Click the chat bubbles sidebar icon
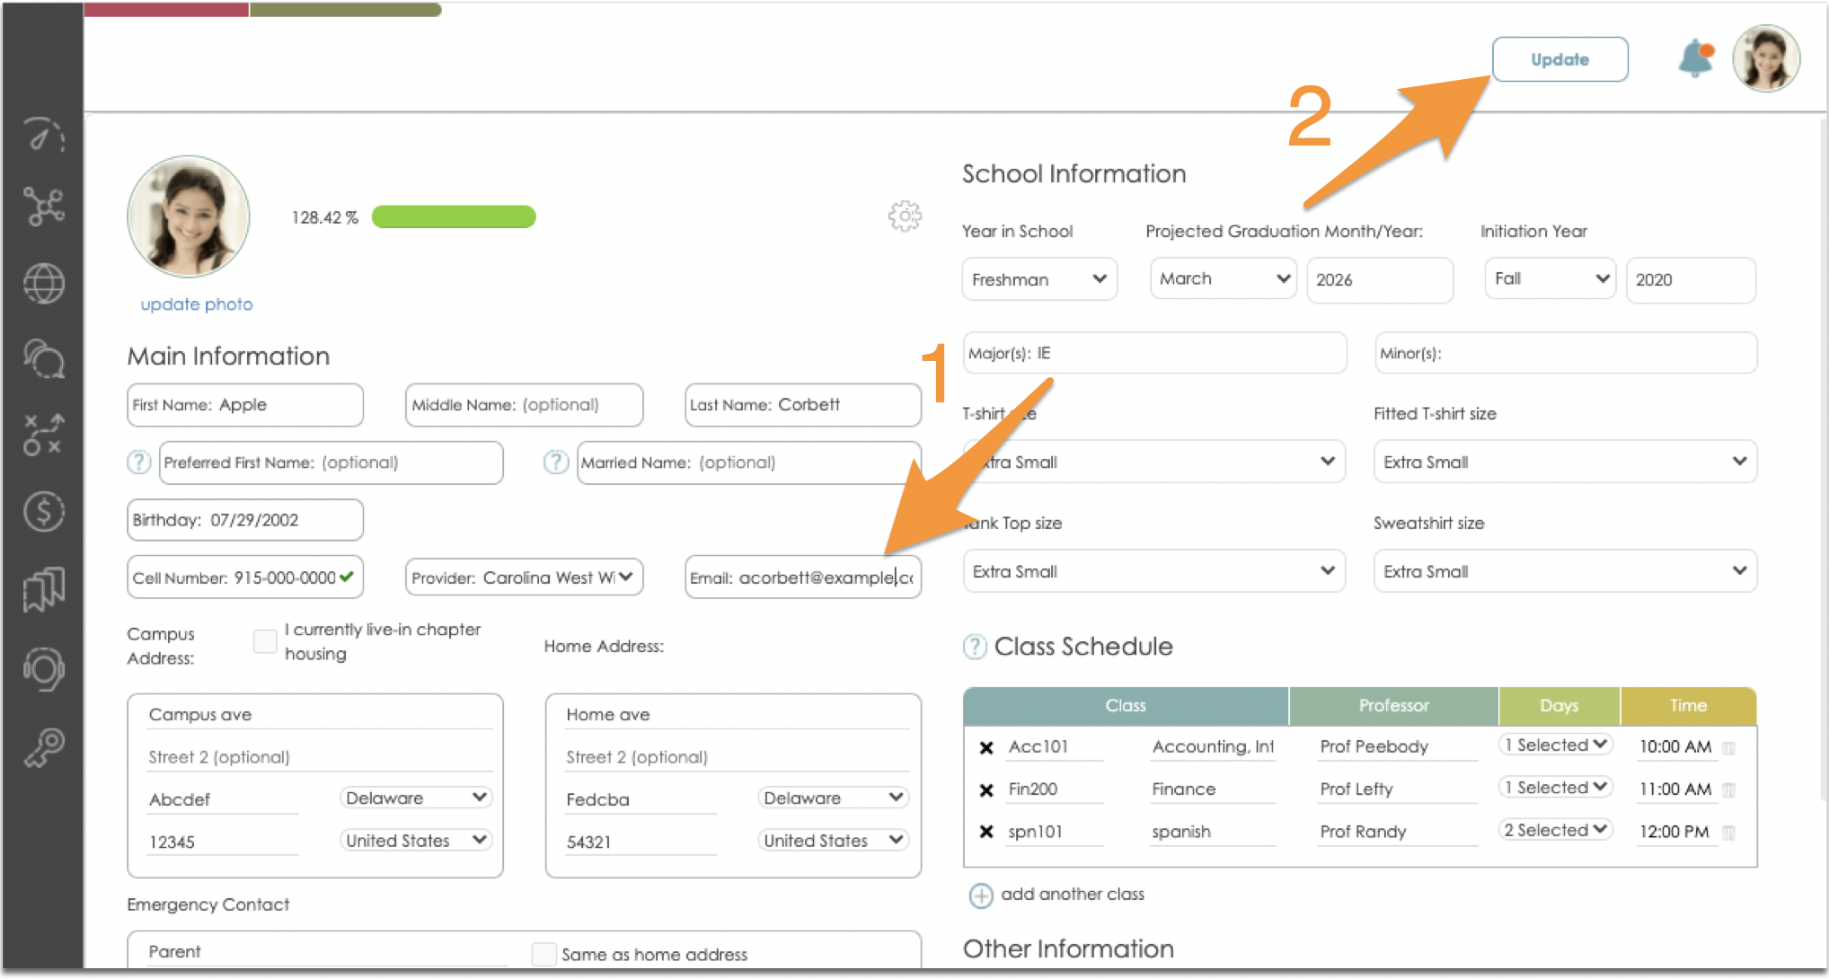This screenshot has width=1829, height=979. [43, 360]
